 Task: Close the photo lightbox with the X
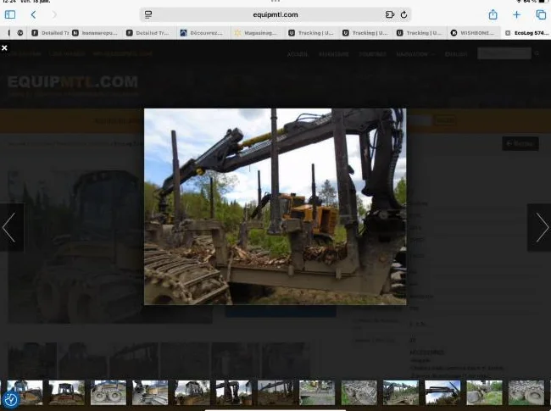4,47
